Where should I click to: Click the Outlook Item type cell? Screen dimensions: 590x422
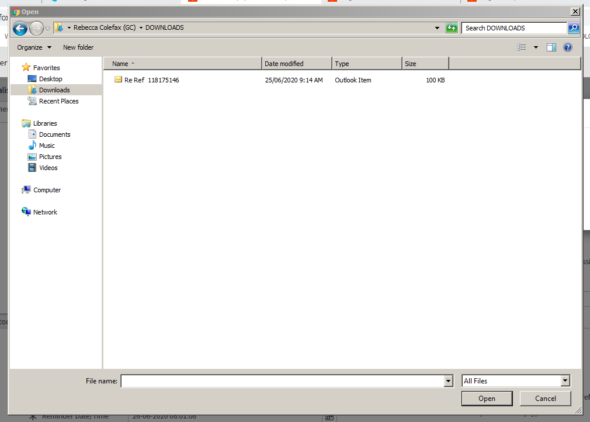353,80
